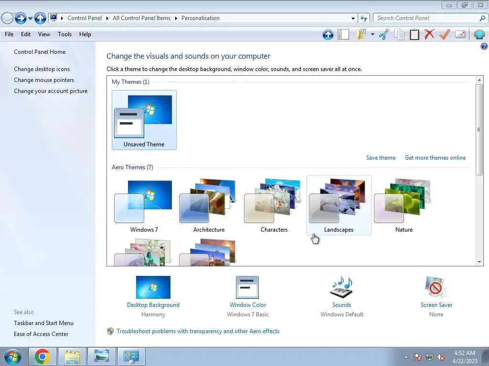Toggle the navigation pane layout icon
The image size is (489, 366).
point(343,34)
